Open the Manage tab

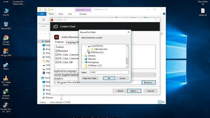pyautogui.click(x=83, y=14)
